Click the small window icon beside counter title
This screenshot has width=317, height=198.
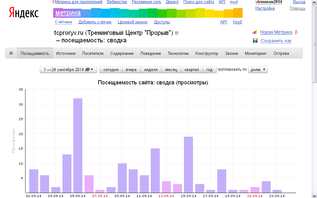click(x=177, y=33)
